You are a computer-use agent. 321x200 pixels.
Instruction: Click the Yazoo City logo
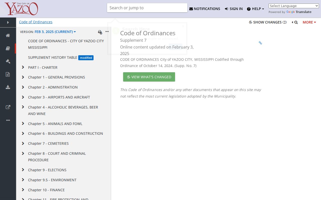click(x=21, y=9)
